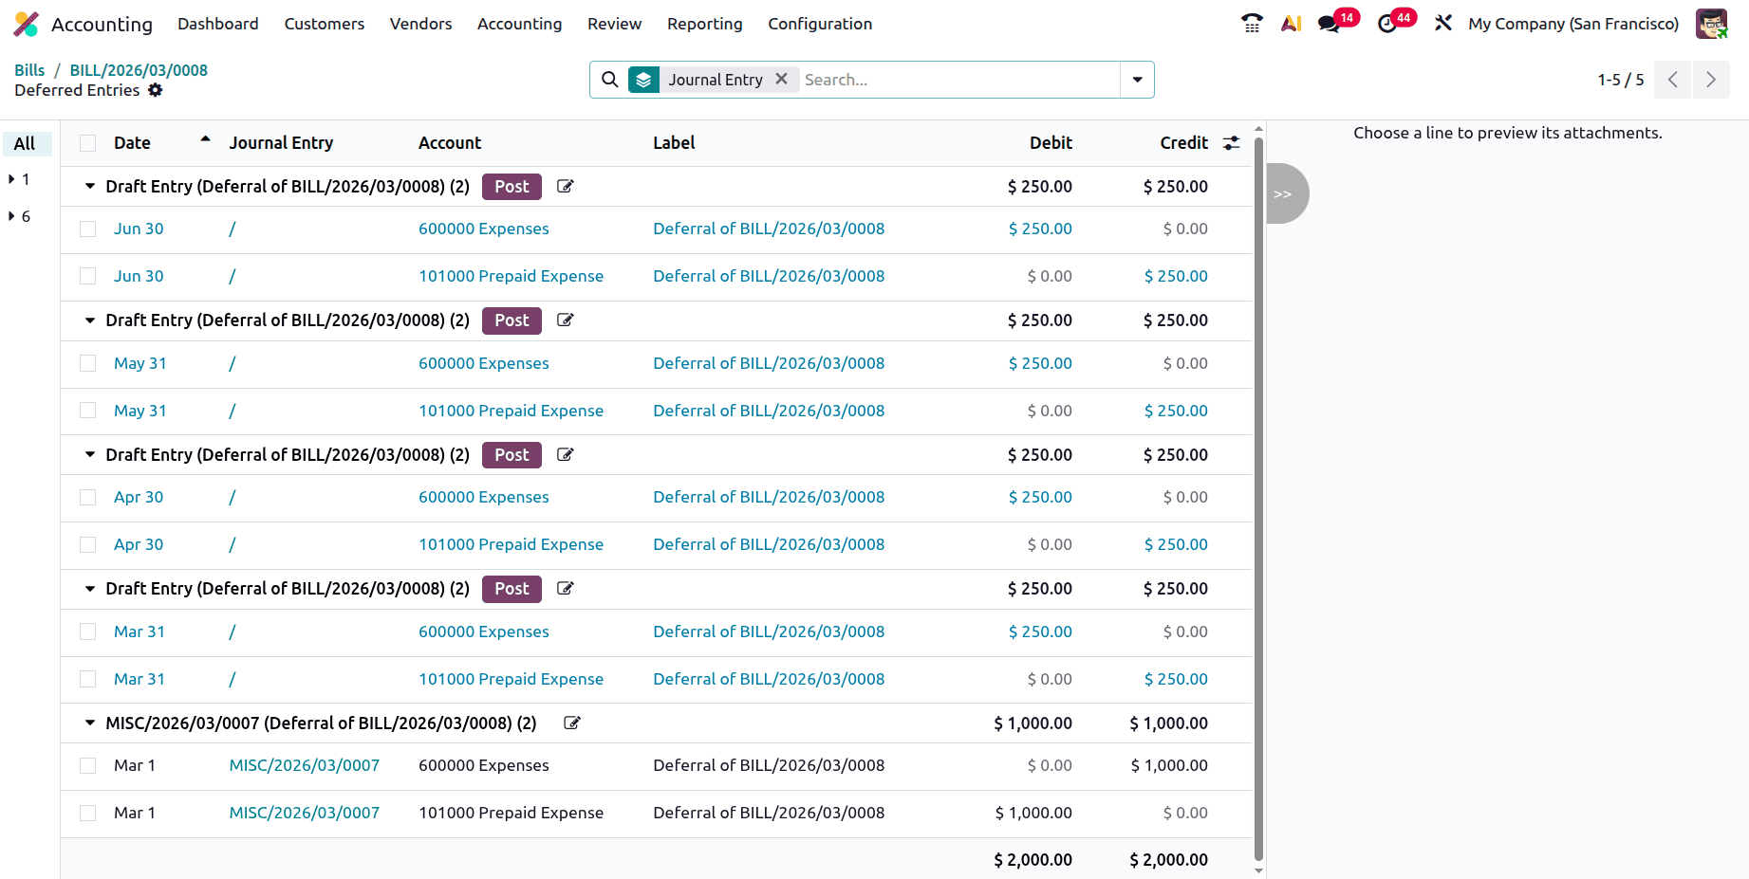Sort by the Account column header
Viewport: 1749px width, 879px height.
(x=450, y=143)
